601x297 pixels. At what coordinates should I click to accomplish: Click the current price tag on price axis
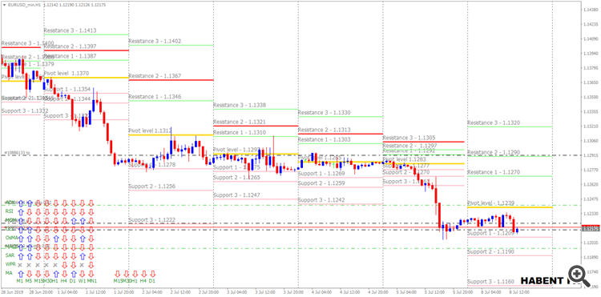[x=591, y=229]
